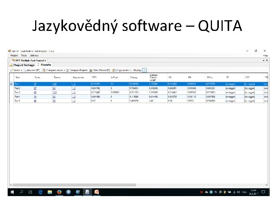Open the document tab list dropdown arrow
The image size is (275, 206).
(x=264, y=60)
